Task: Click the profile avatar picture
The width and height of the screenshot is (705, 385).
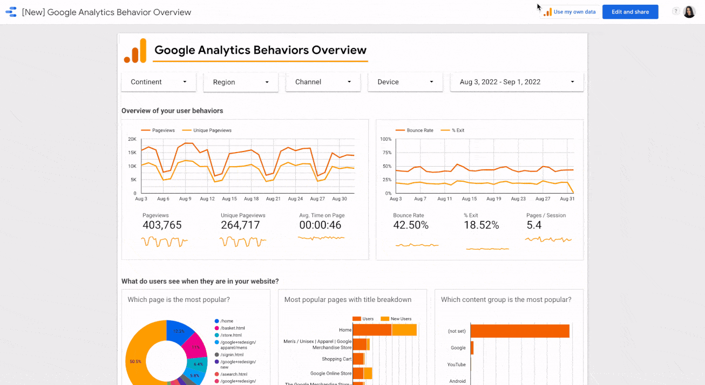Action: pyautogui.click(x=689, y=11)
